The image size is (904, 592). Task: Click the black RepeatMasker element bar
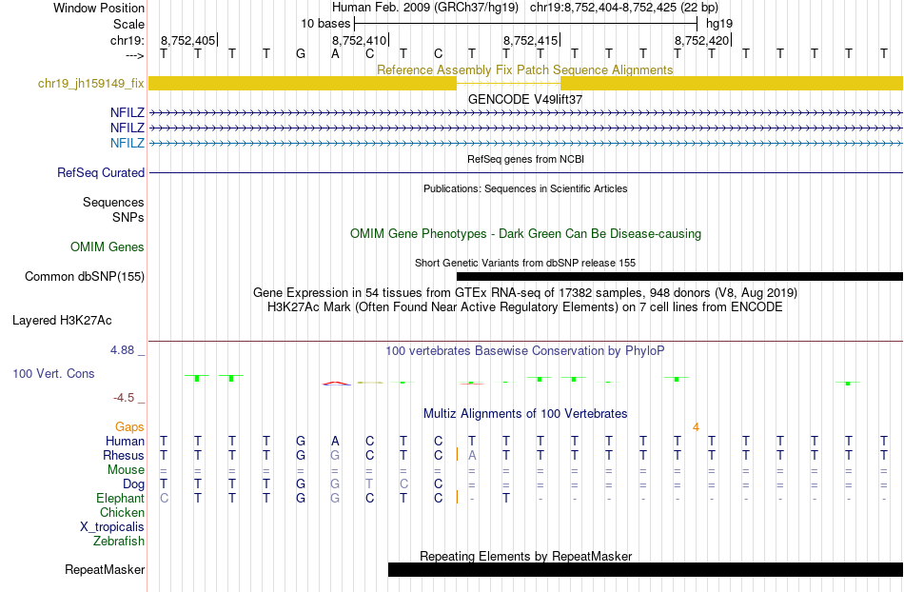(x=646, y=569)
